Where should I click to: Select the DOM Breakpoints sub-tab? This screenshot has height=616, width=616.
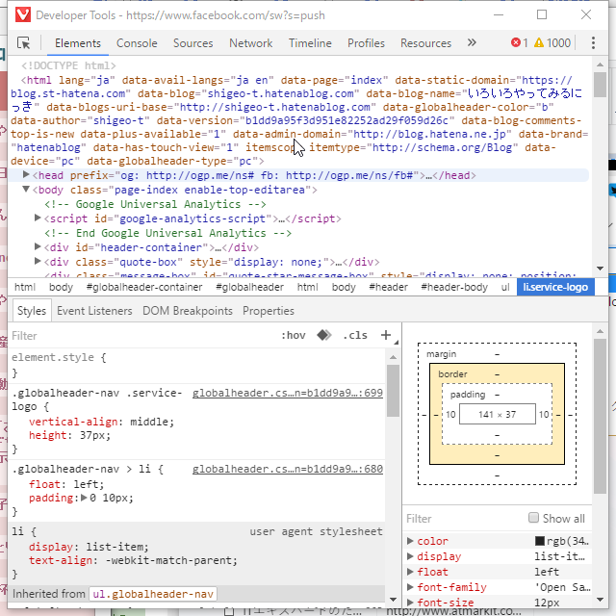(x=188, y=311)
